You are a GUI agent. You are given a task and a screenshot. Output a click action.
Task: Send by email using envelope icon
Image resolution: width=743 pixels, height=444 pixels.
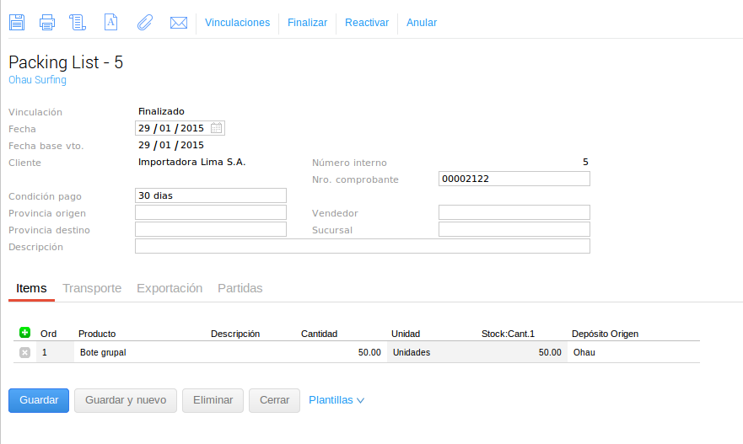click(178, 23)
